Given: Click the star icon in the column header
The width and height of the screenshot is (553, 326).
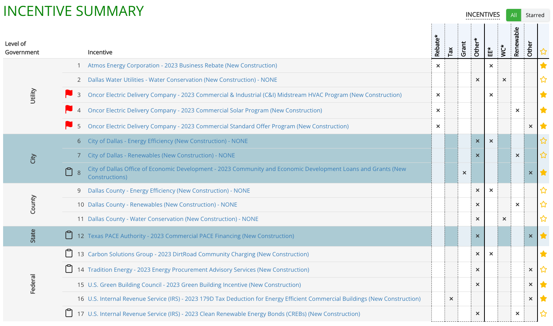Looking at the screenshot, I should (543, 52).
